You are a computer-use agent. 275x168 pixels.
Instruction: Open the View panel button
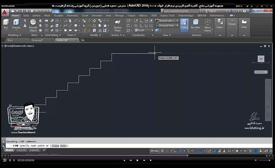pos(244,24)
